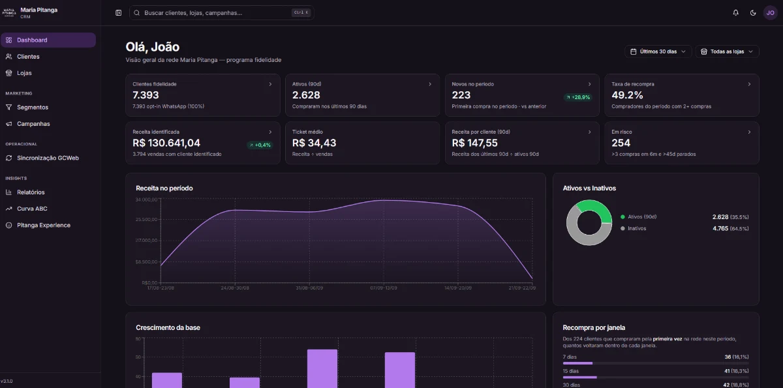Open the Últimos 30 dias period dropdown
Image resolution: width=783 pixels, height=388 pixels.
658,52
